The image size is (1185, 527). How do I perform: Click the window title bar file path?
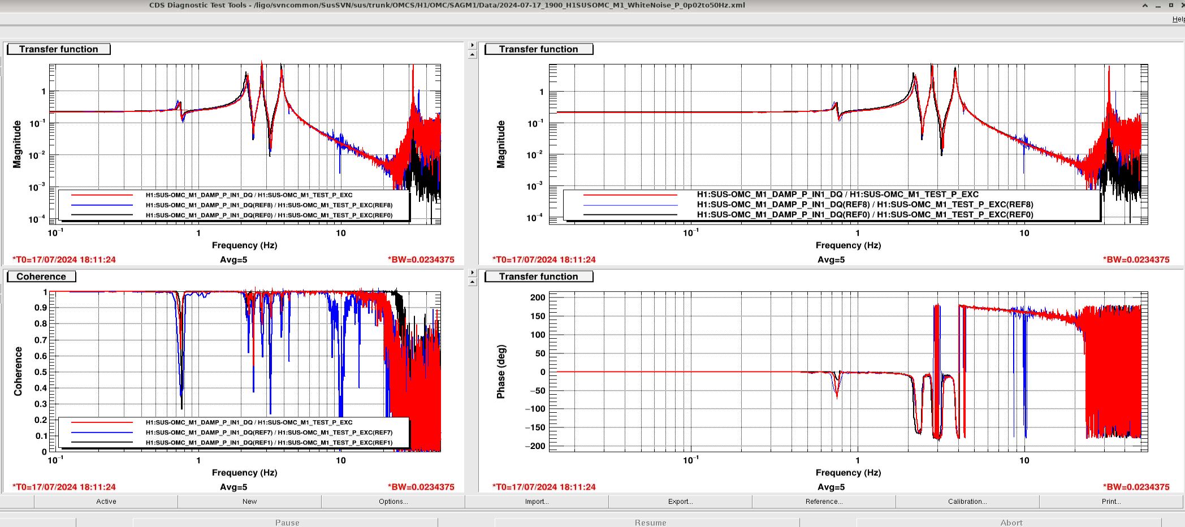(500, 5)
